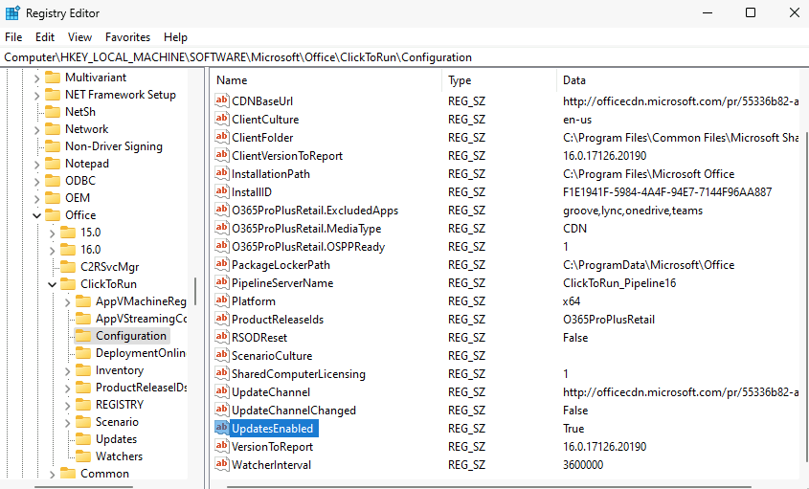The image size is (809, 489).
Task: Click the folder icon of the Configuration key
Action: [x=83, y=335]
